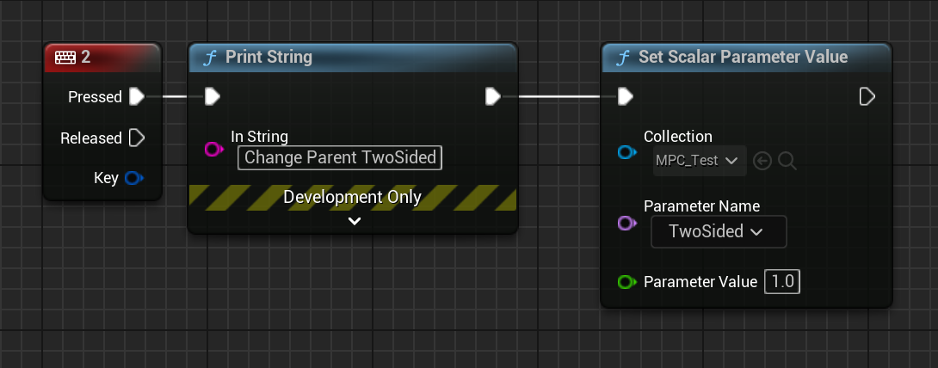Screen dimensions: 938x368
Task: Click the magenta In String pin
Action: point(213,150)
